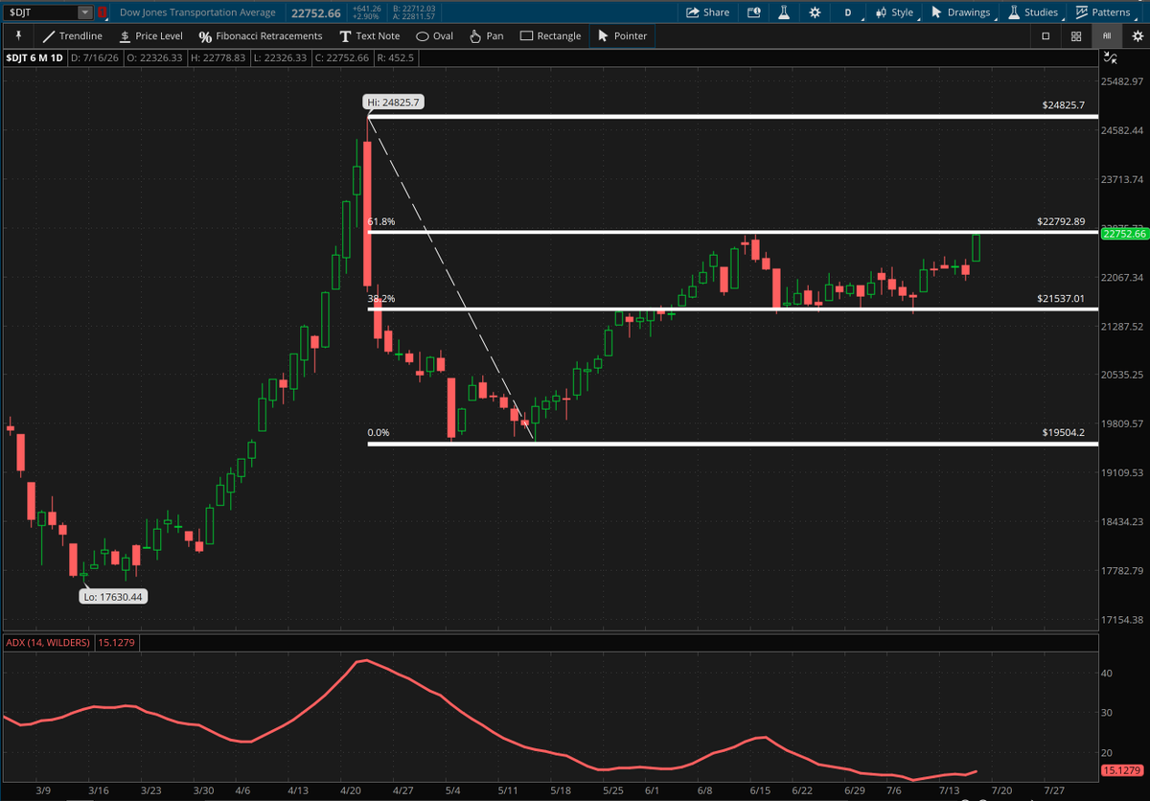Pick the Oval drawing tool
The image size is (1150, 801).
pyautogui.click(x=435, y=35)
